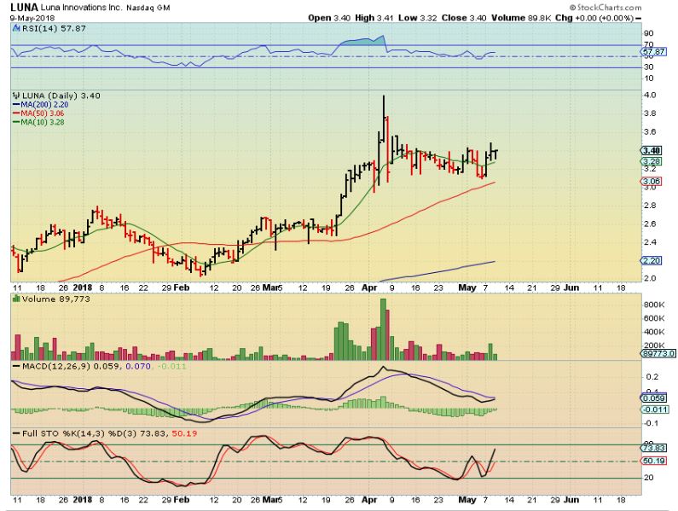Click the May label on the bottom date axis

click(467, 500)
